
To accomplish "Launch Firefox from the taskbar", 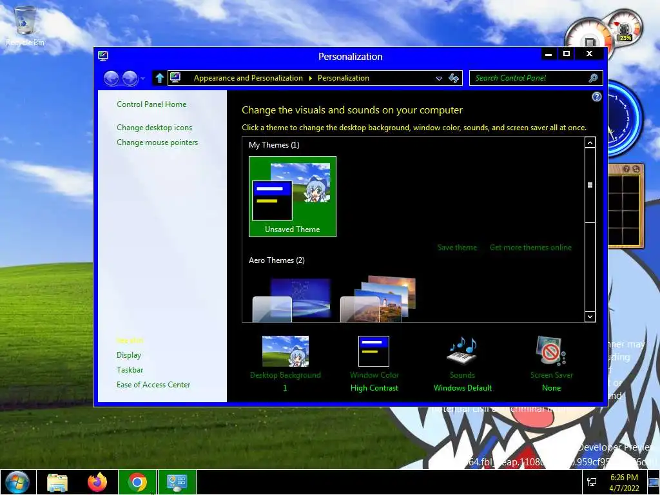I will [97, 482].
